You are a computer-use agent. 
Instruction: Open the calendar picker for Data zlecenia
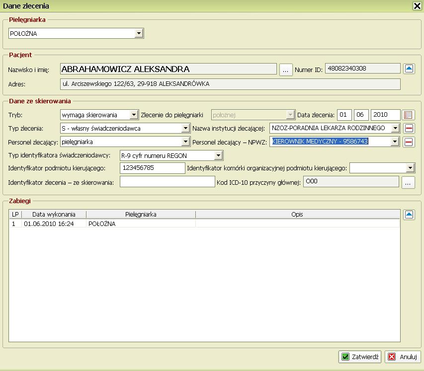click(x=408, y=115)
